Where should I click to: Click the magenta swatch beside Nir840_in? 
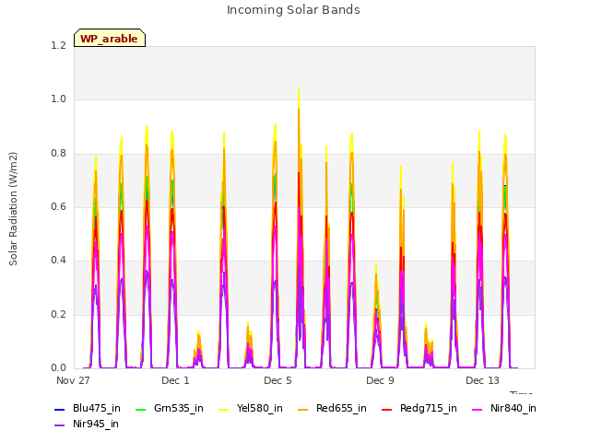pyautogui.click(x=478, y=410)
